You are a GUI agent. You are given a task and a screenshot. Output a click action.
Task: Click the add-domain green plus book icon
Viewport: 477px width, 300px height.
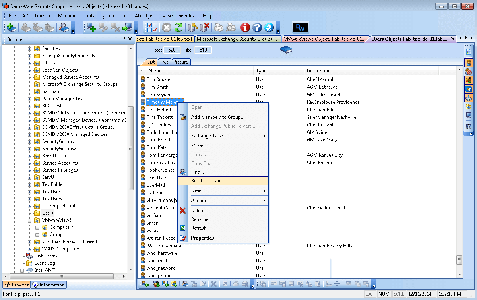pyautogui.click(x=12, y=27)
